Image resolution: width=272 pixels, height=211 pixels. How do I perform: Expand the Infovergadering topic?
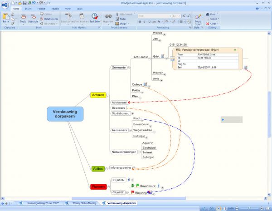click(x=134, y=168)
